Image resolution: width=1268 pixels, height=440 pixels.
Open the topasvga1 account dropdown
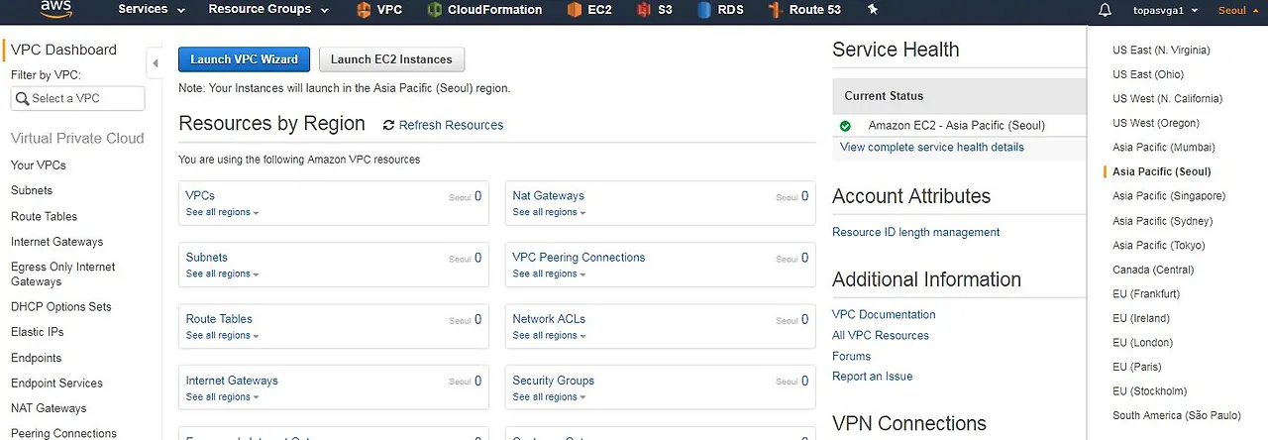click(x=1165, y=10)
